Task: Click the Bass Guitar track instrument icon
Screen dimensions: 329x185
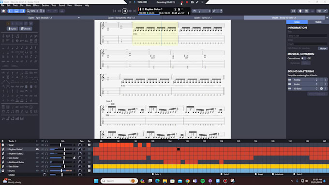Action: (3, 166)
